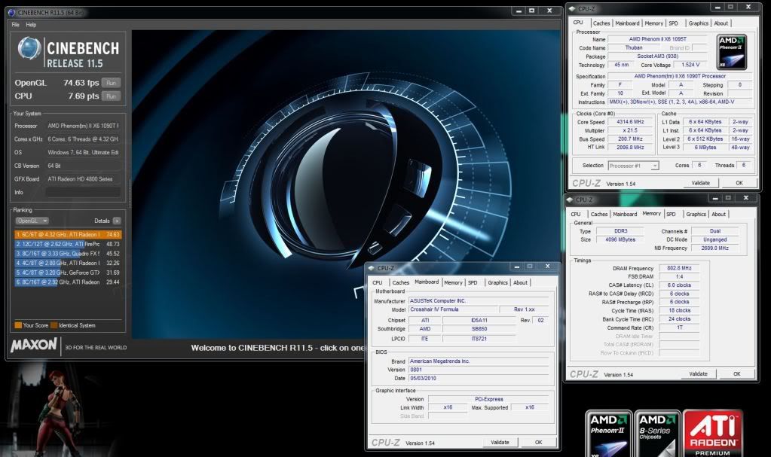Select ranking row 3 8C/16T @ 3.33 GHz
This screenshot has width=771, height=457.
[x=68, y=254]
